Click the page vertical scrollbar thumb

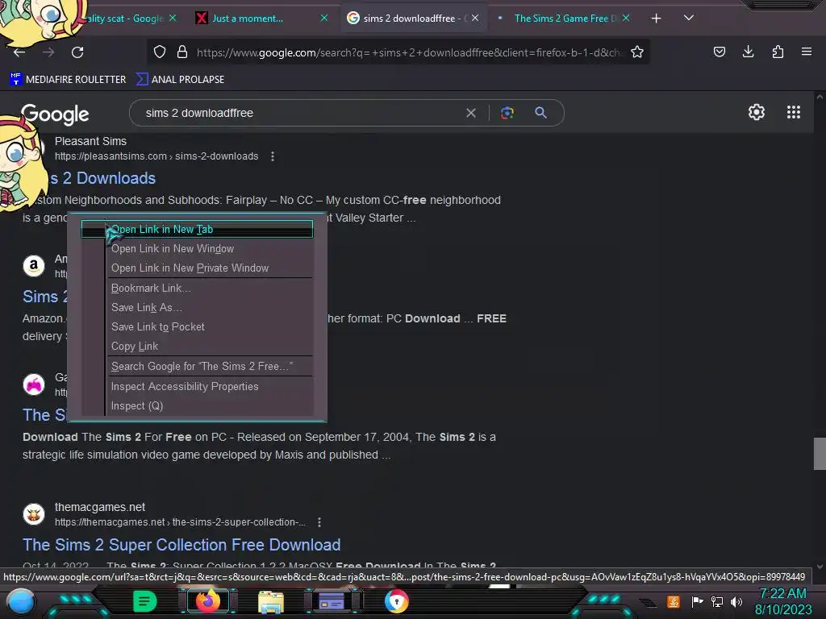(x=820, y=453)
